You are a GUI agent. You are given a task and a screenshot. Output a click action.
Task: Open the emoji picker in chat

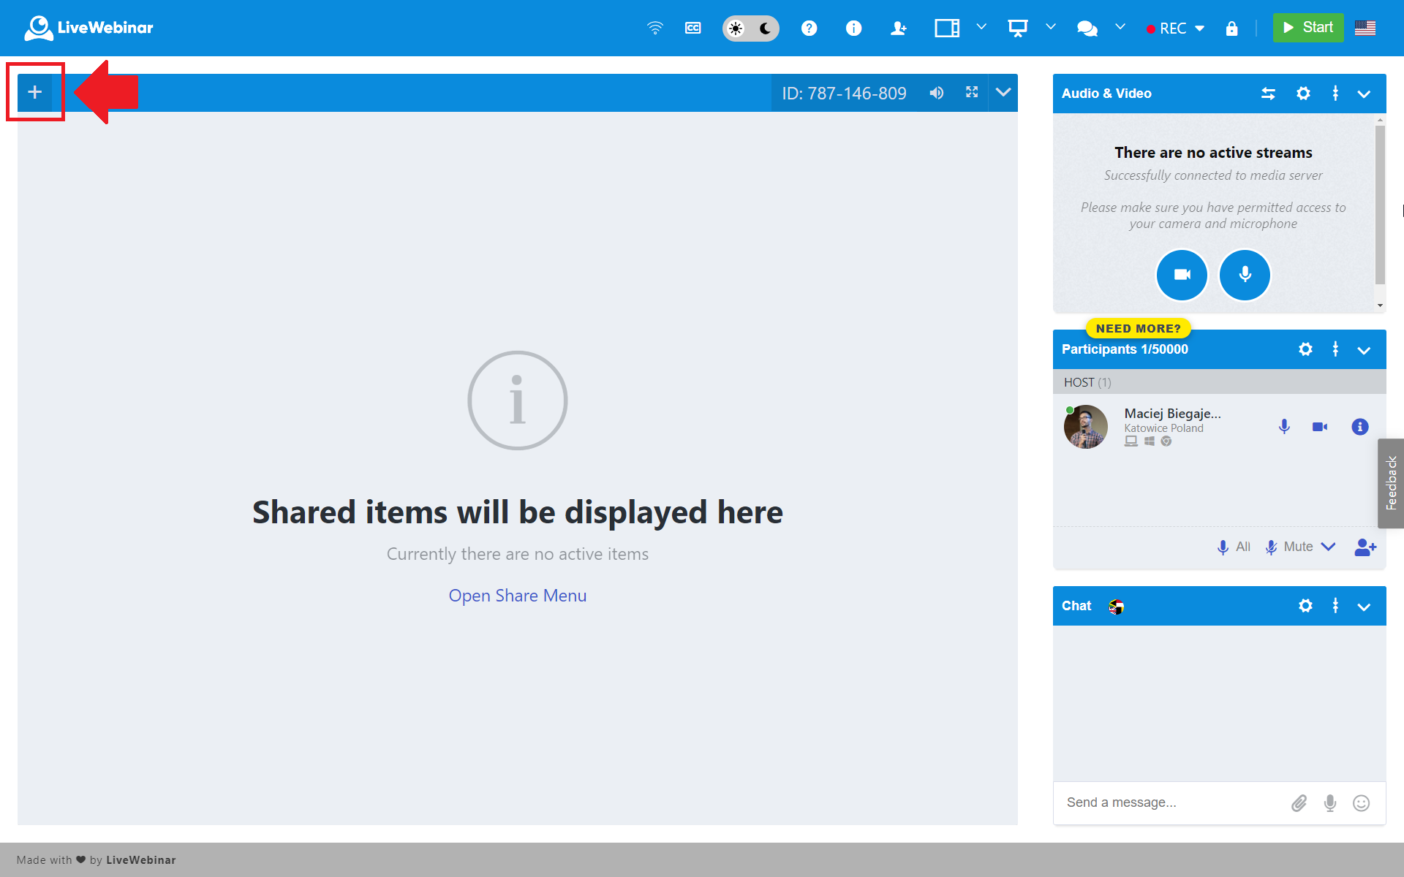(1361, 803)
